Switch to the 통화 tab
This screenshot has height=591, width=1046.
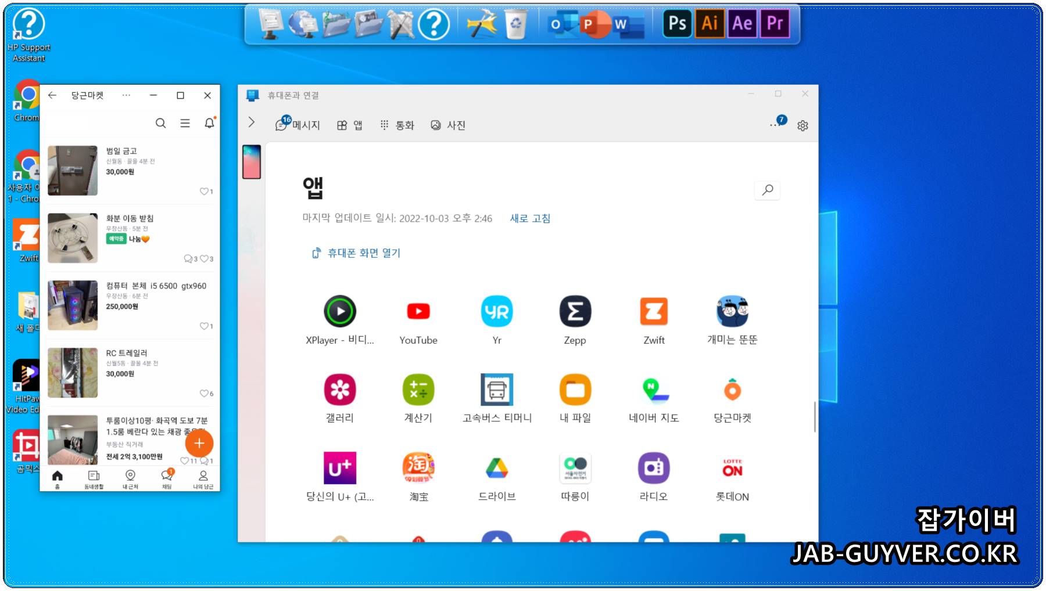click(397, 125)
